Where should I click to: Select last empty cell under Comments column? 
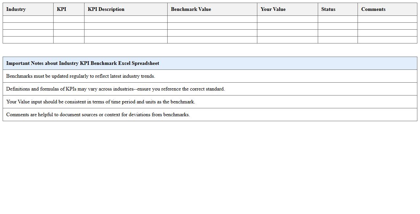click(x=387, y=40)
